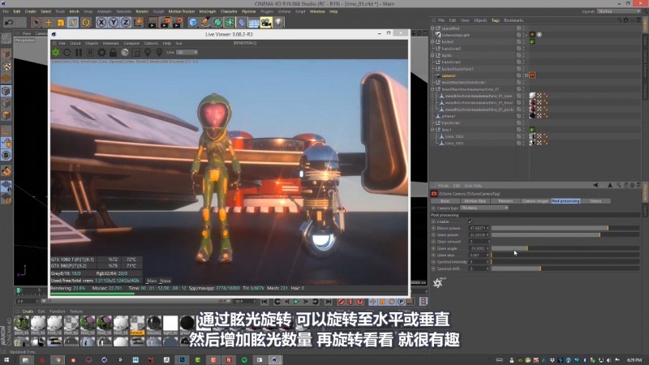Click the black material tag on pPlane1
The width and height of the screenshot is (649, 365).
(x=532, y=116)
